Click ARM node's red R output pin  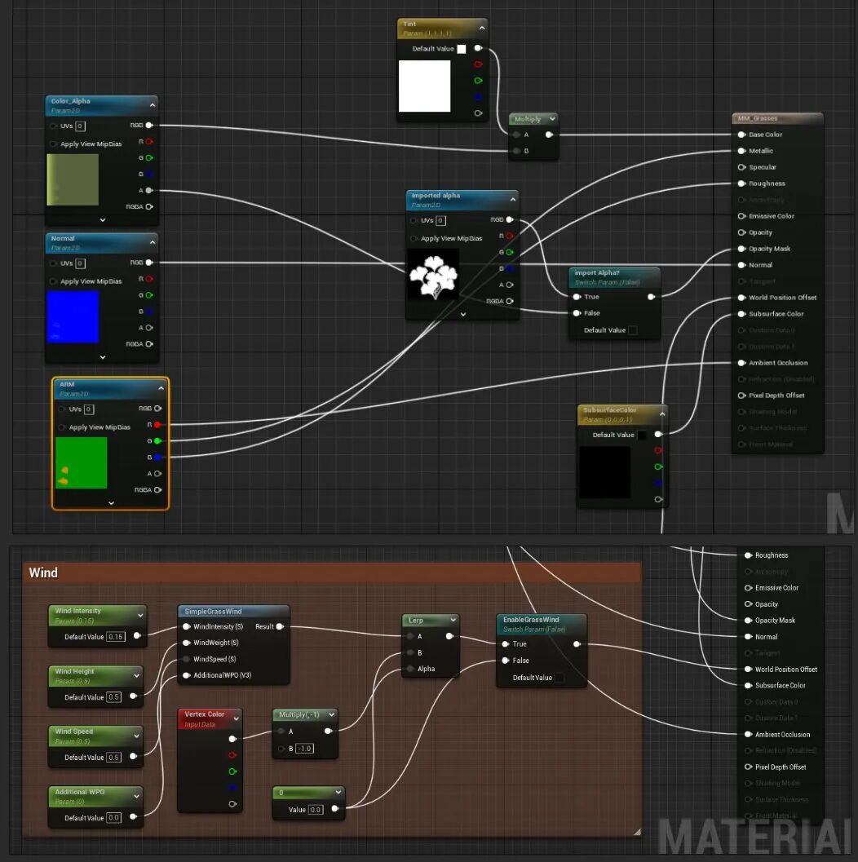point(157,425)
